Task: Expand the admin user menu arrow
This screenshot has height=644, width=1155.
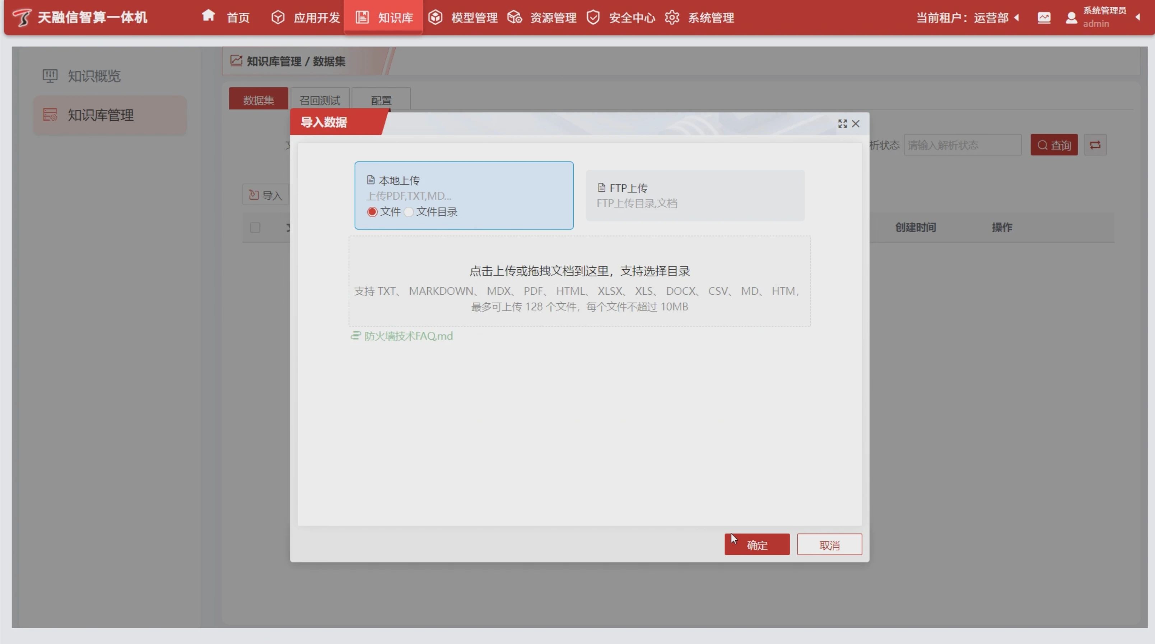Action: click(1137, 18)
